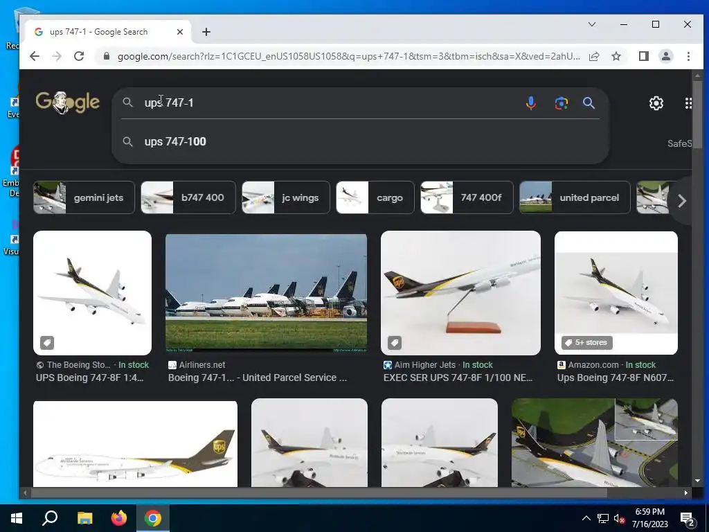Bookmark this page with the star icon
Viewport: 709px width, 532px height.
(x=616, y=56)
